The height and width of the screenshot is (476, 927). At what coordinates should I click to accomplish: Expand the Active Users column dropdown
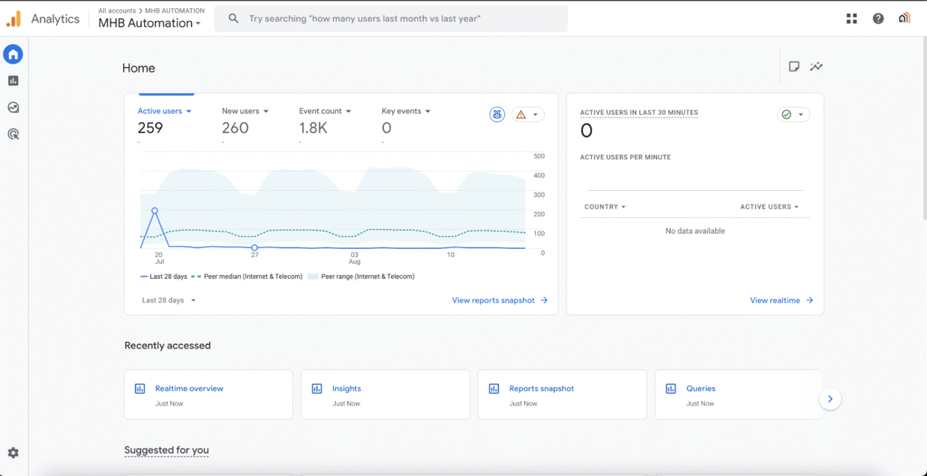pos(769,207)
